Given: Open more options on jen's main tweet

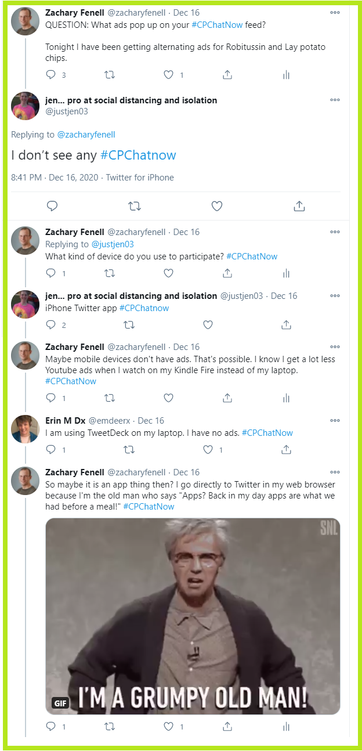Looking at the screenshot, I should pyautogui.click(x=335, y=100).
